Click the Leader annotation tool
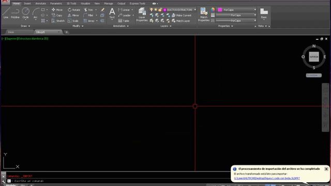 pyautogui.click(x=124, y=15)
